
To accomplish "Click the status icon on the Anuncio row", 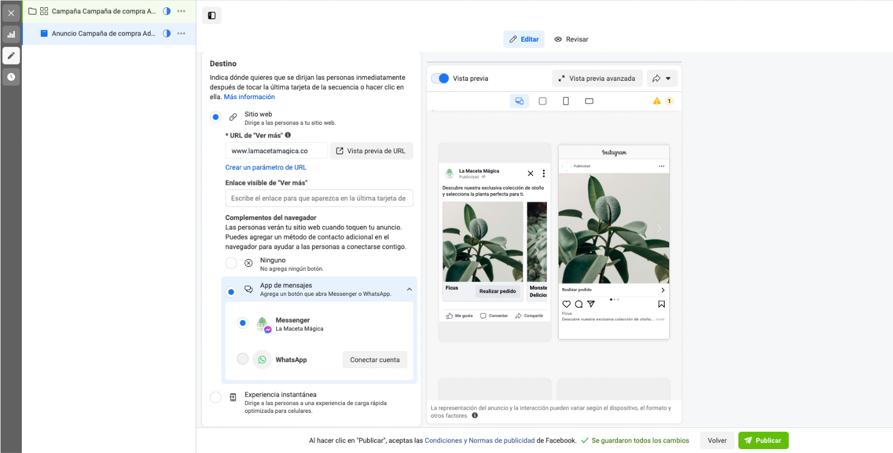I will 166,33.
